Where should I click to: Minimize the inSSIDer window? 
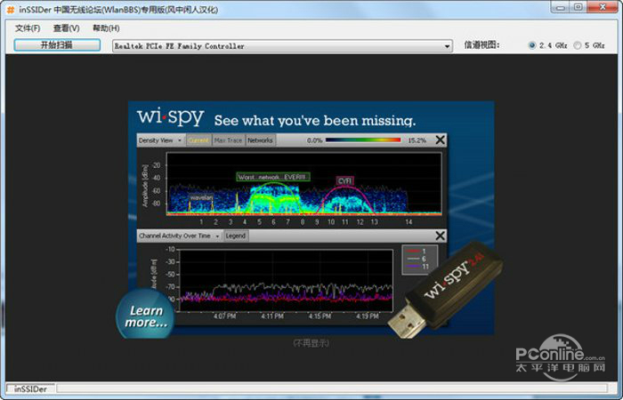(557, 7)
